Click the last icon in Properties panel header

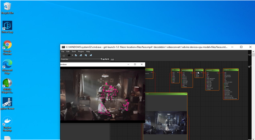pyautogui.click(x=108, y=59)
